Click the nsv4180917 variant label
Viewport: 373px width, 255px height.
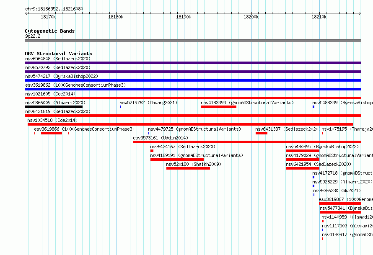(x=347, y=234)
